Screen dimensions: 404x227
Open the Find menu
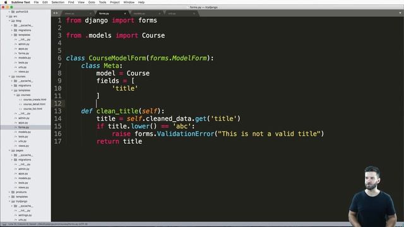(71, 3)
